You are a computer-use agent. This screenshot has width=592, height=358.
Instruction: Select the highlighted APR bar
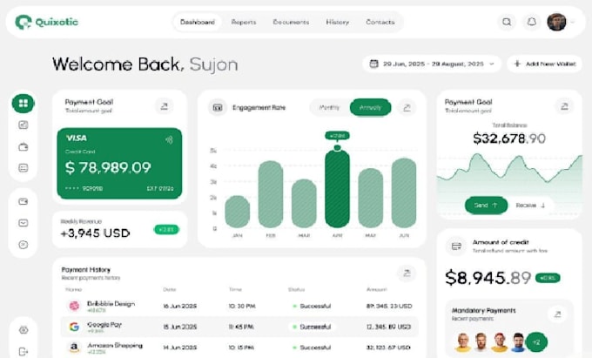[337, 189]
